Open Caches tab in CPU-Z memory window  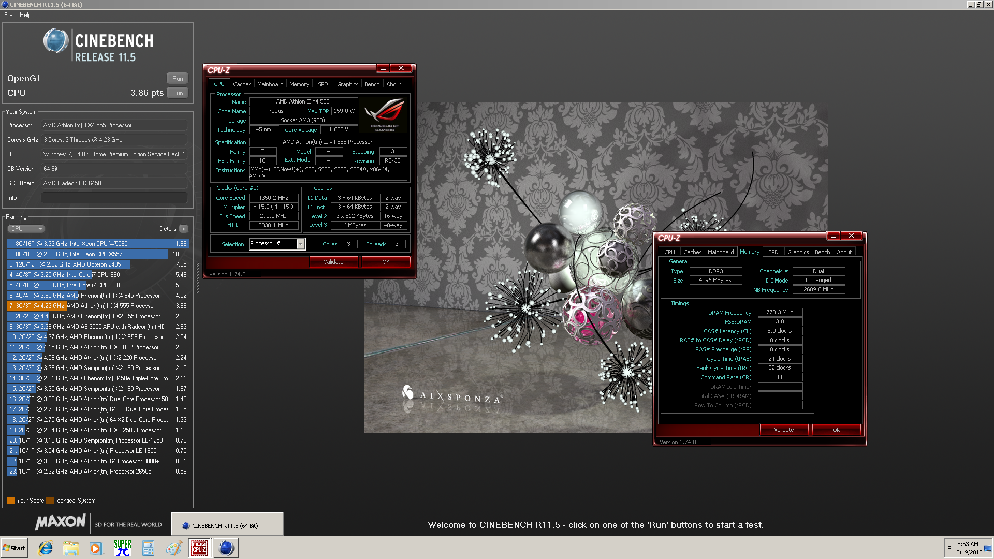tap(692, 252)
